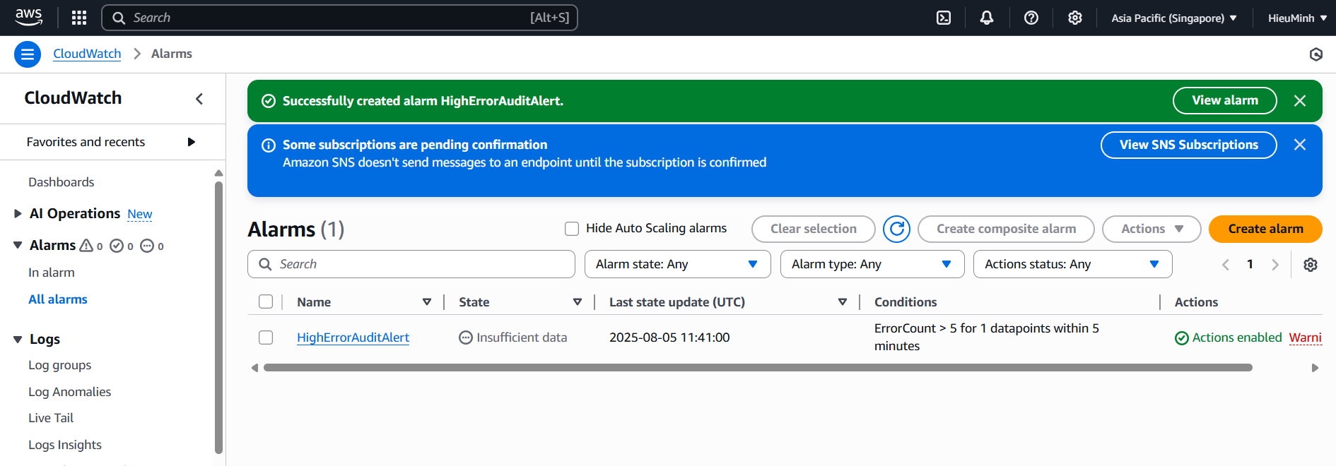Go to the next page of alarms
Image resolution: width=1336 pixels, height=466 pixels.
pos(1275,264)
